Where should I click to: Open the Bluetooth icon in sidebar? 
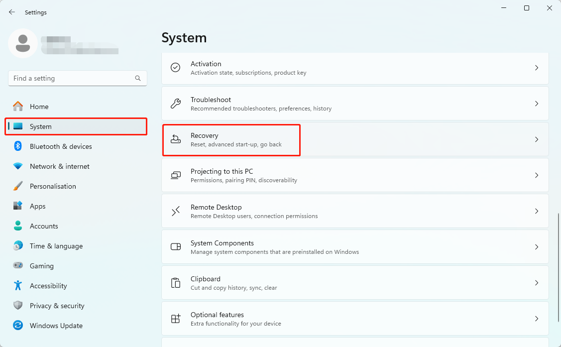point(18,146)
